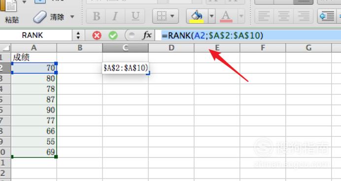Screen dimensions: 341x181
Task: Select the row header of the row containing 55
Action: [5, 142]
